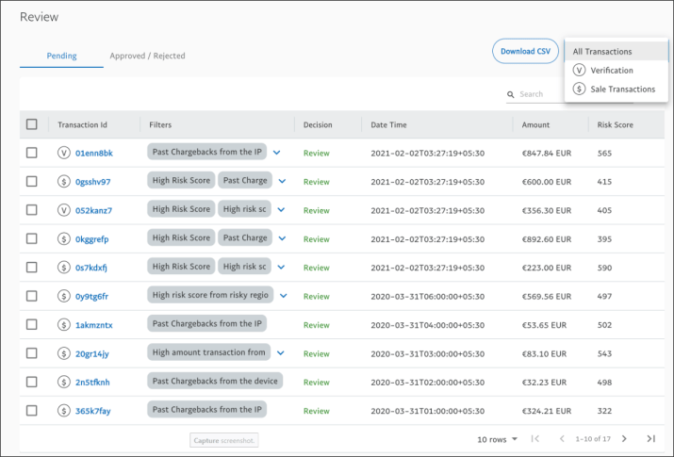674x457 pixels.
Task: Select checkbox for row 365k7fay
Action: click(32, 411)
